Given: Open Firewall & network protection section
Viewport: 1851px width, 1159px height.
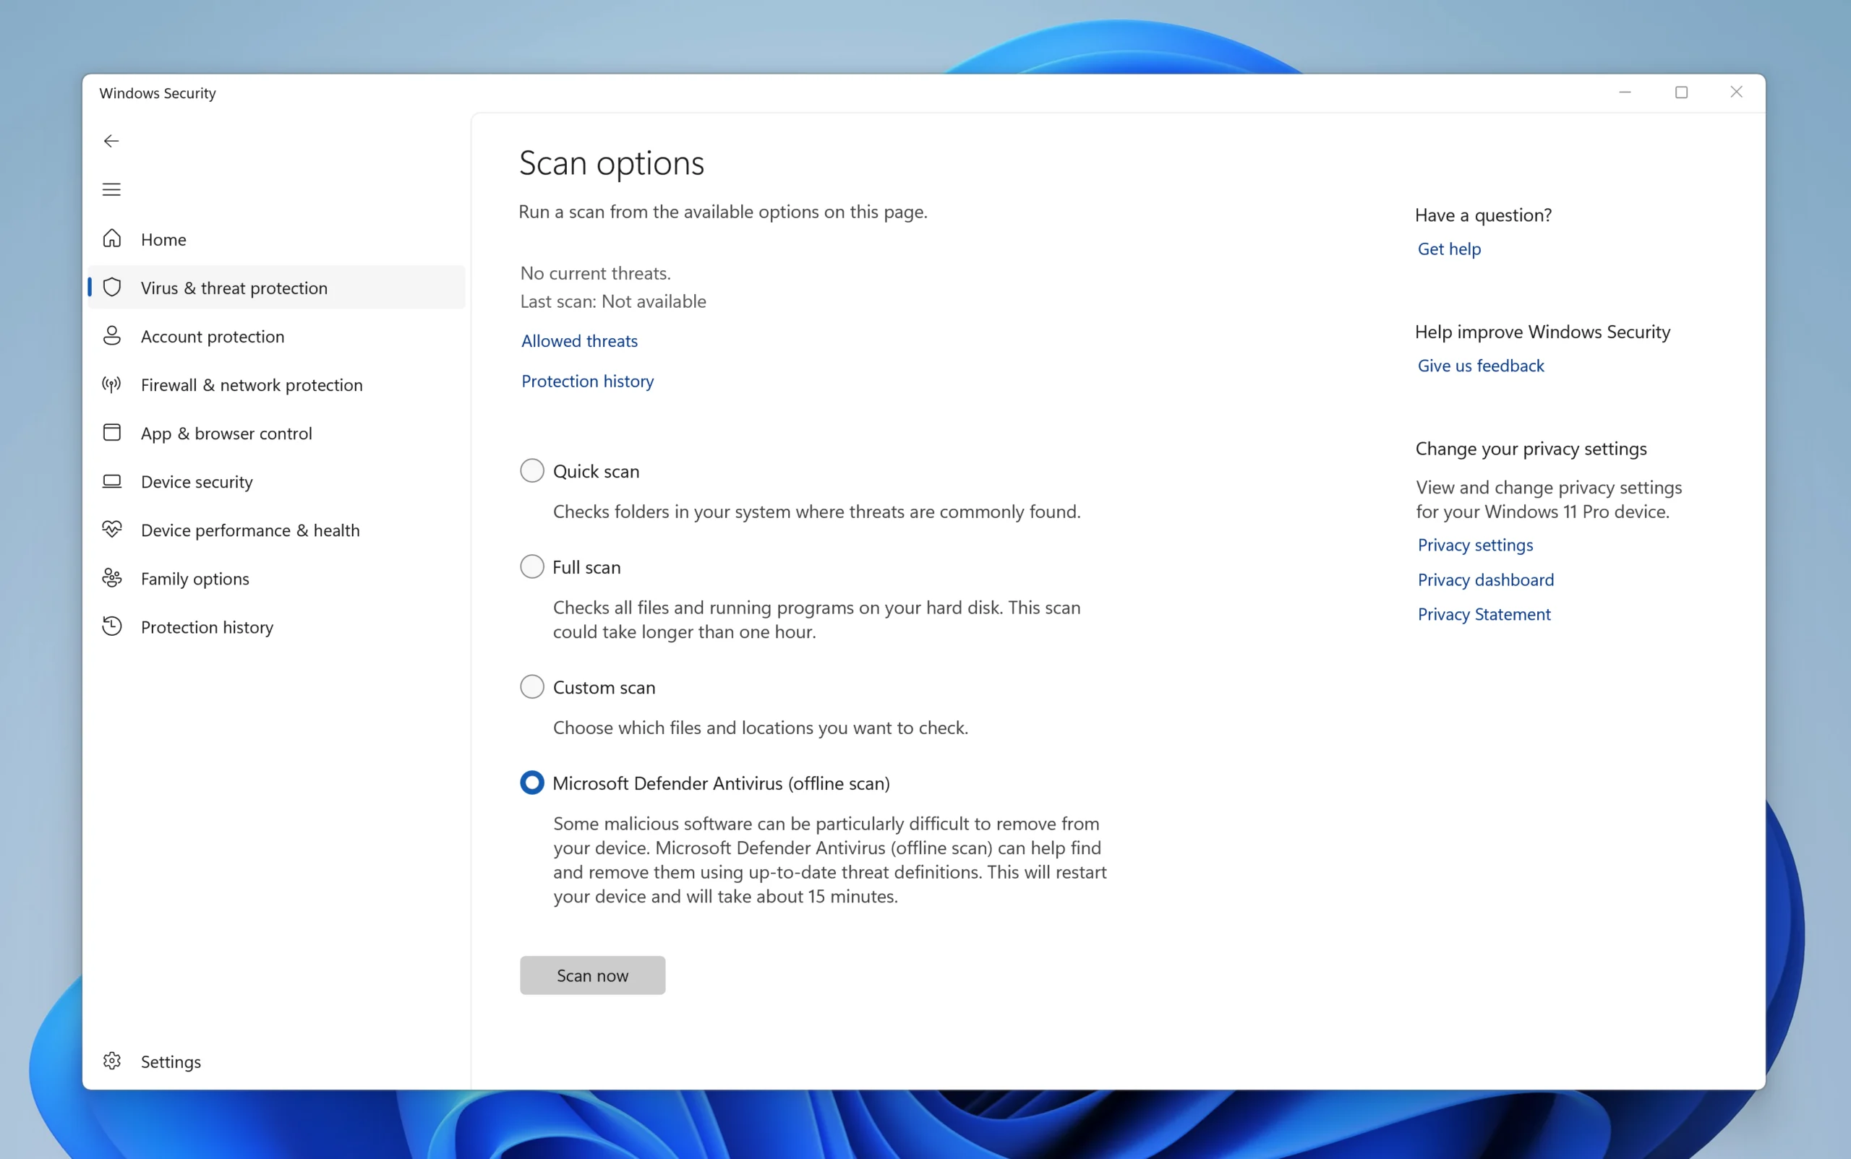Looking at the screenshot, I should [x=276, y=385].
